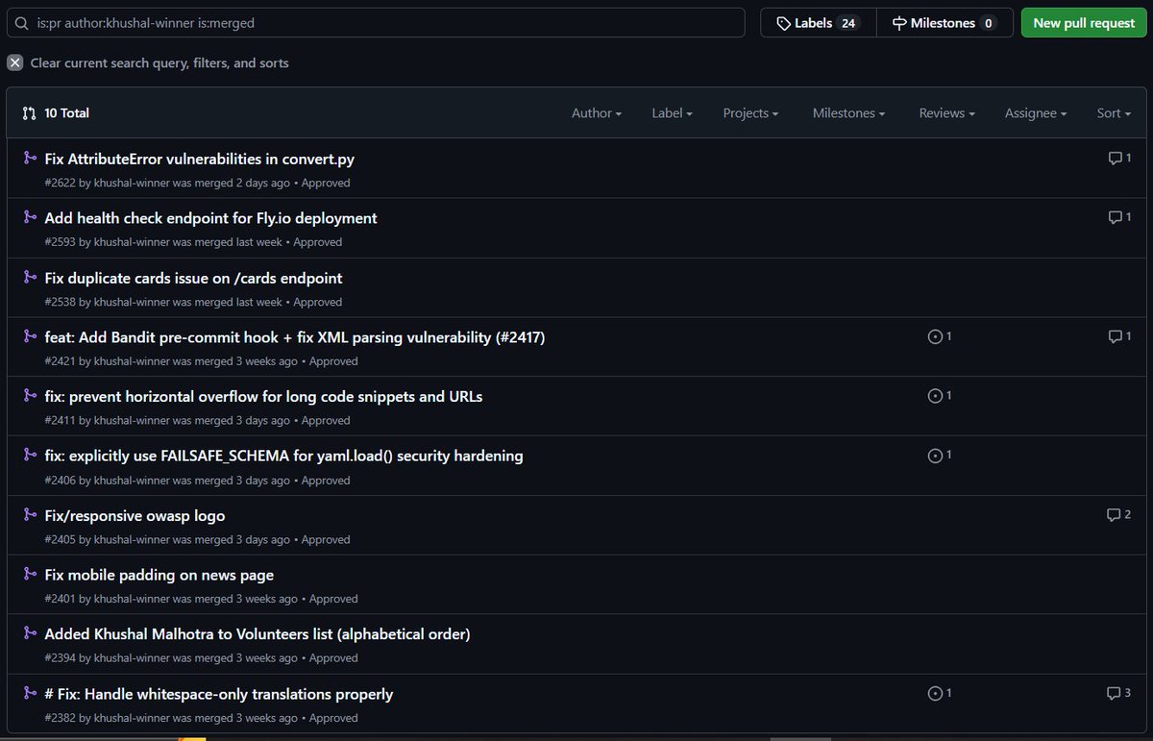1153x741 pixels.
Task: Open comments on the whitespace-only translations PR
Action: pyautogui.click(x=1118, y=693)
